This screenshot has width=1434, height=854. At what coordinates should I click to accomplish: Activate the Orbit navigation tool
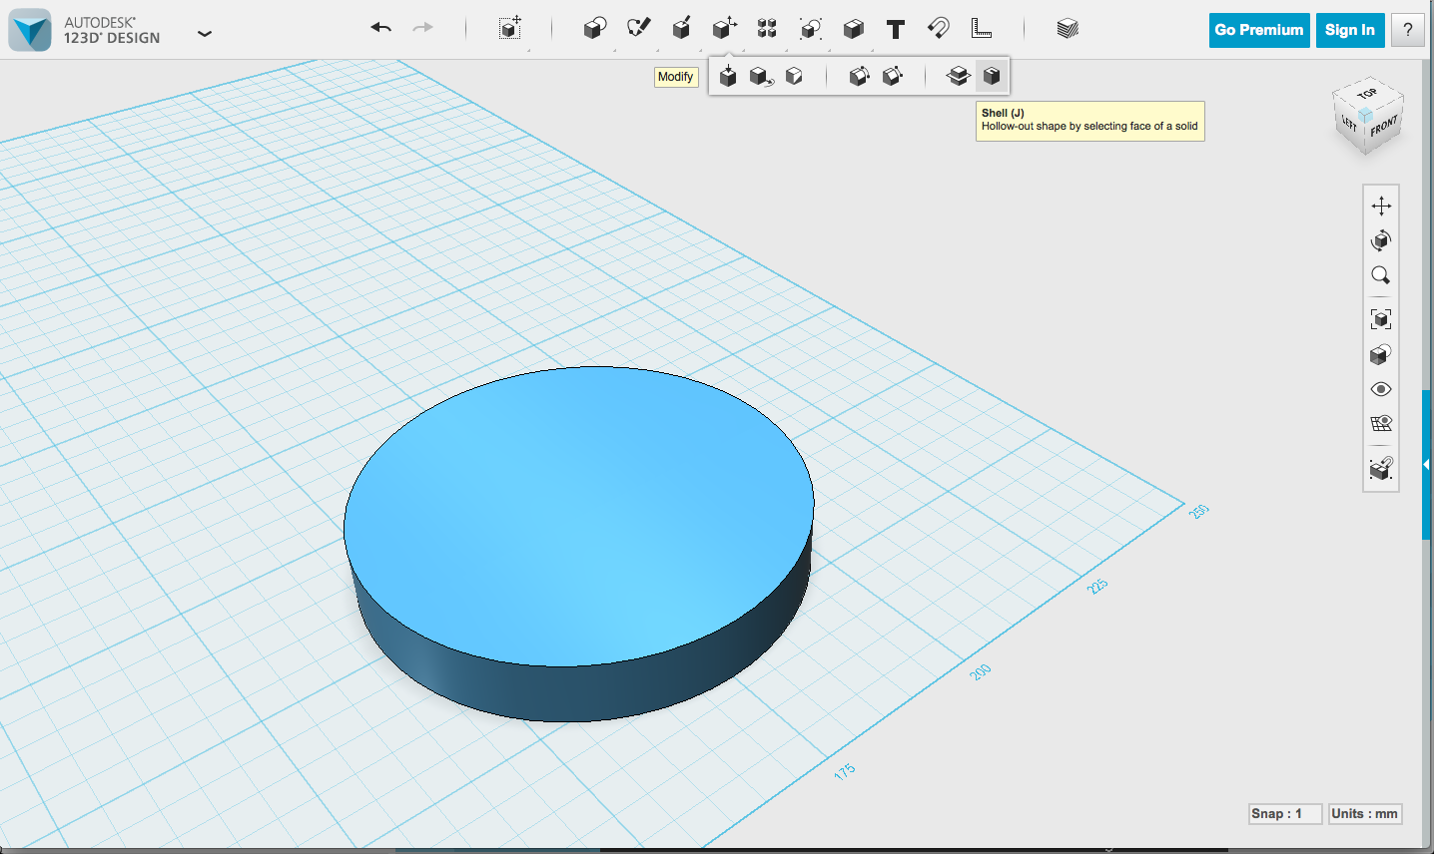coord(1381,240)
